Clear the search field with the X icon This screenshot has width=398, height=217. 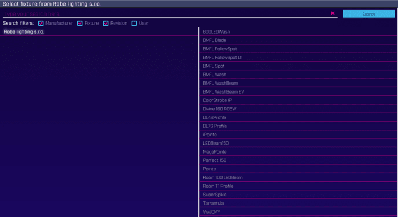click(332, 13)
